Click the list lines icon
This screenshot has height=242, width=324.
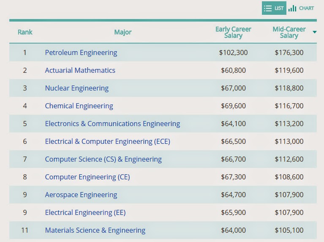tap(268, 8)
